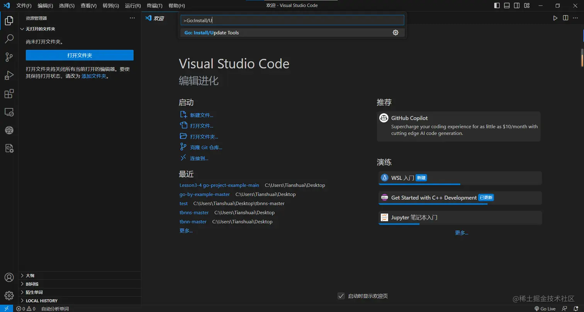The height and width of the screenshot is (312, 584).
Task: Open the Customize Layout icon
Action: coord(527,6)
